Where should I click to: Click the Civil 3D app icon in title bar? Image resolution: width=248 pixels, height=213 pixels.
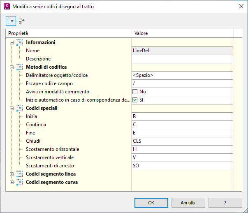pyautogui.click(x=6, y=7)
